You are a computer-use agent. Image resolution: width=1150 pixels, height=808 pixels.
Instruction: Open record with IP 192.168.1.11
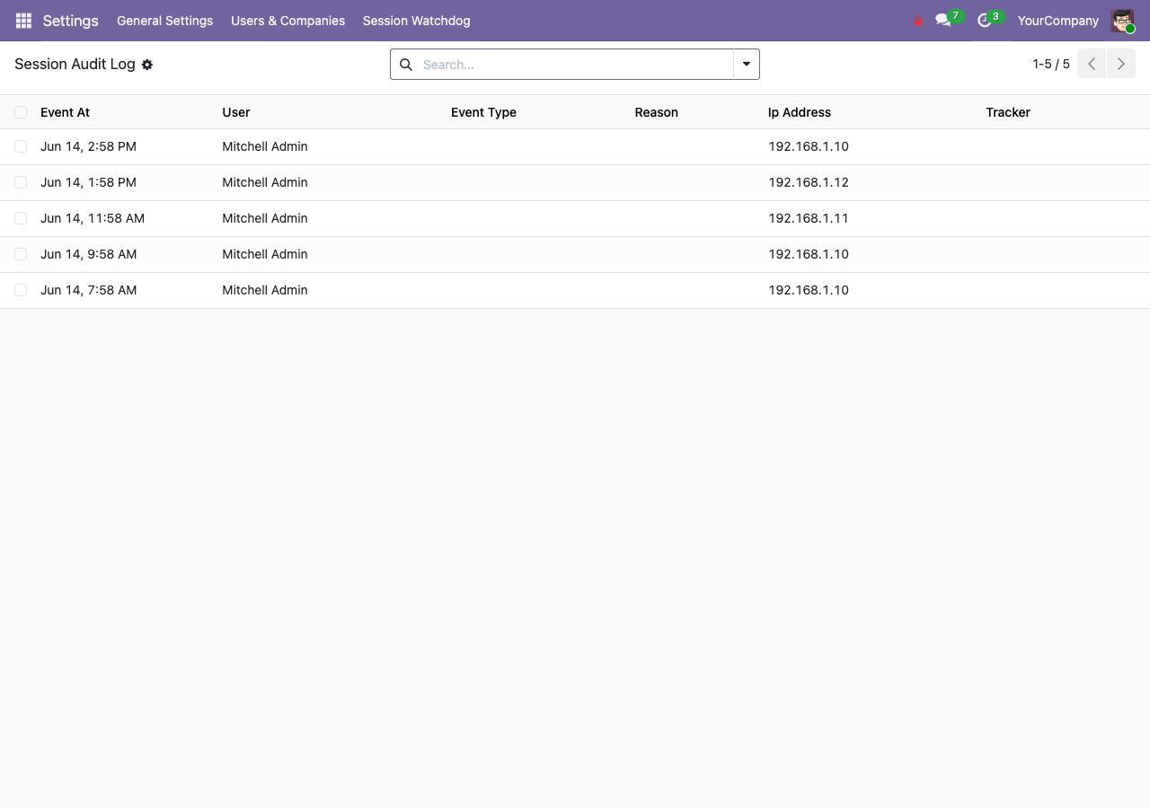(809, 218)
